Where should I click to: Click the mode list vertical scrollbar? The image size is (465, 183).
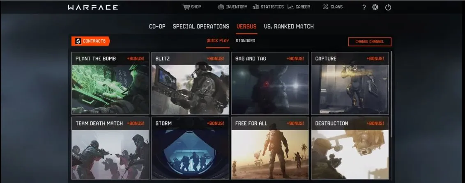click(391, 95)
